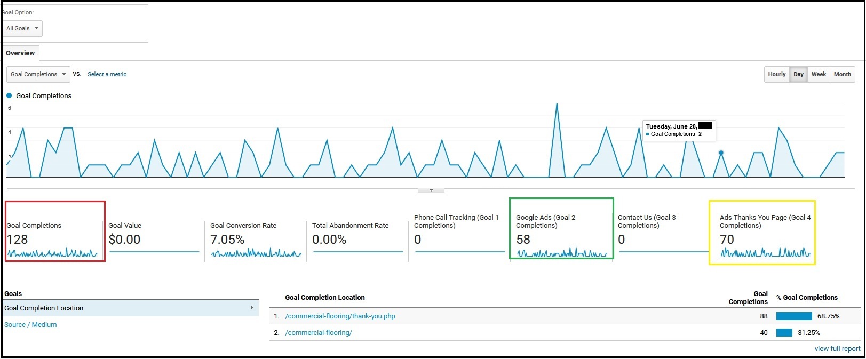
Task: Open the All Goals dropdown
Action: (22, 29)
